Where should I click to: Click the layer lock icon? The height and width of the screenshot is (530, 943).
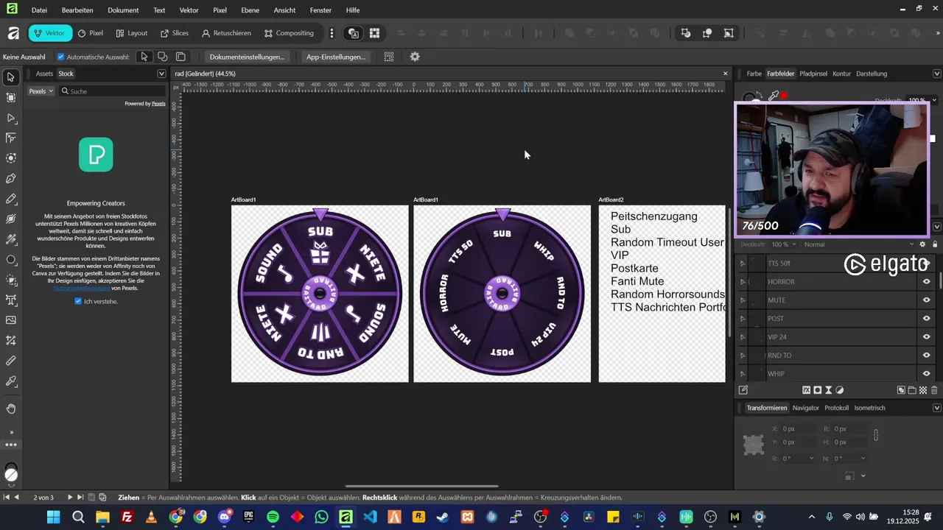click(x=934, y=244)
